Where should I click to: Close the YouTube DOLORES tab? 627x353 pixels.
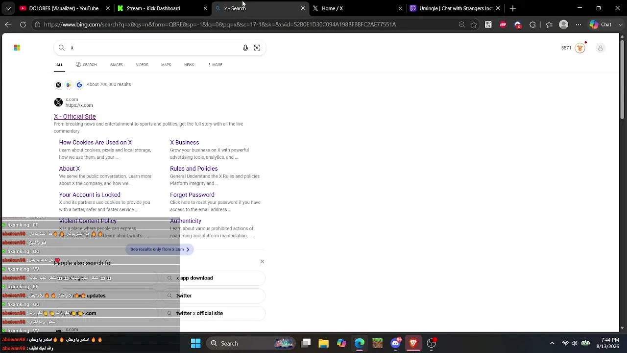108,8
